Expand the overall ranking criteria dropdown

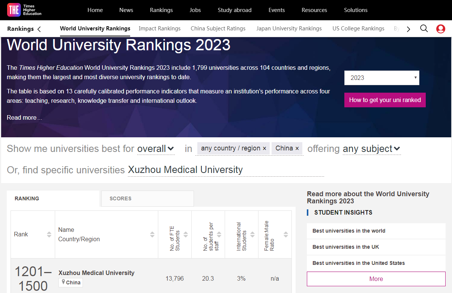click(156, 149)
